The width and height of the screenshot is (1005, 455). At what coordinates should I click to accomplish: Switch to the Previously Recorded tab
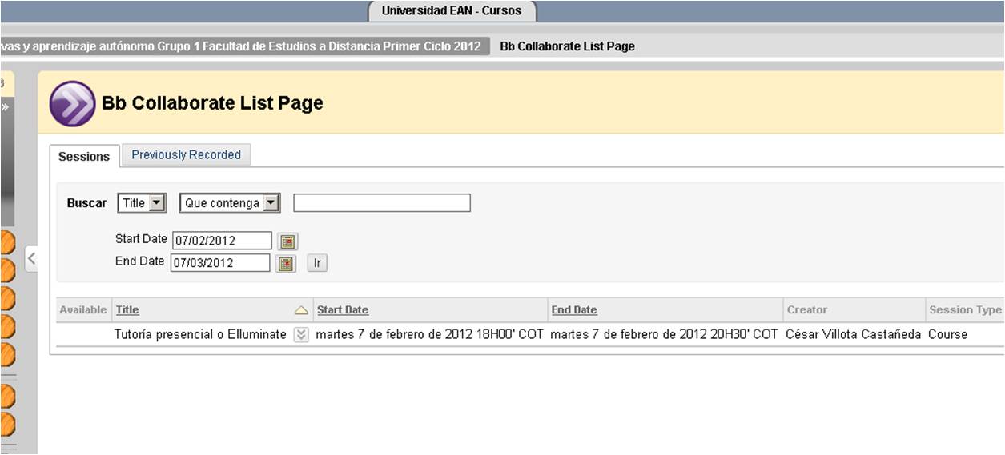[x=186, y=155]
